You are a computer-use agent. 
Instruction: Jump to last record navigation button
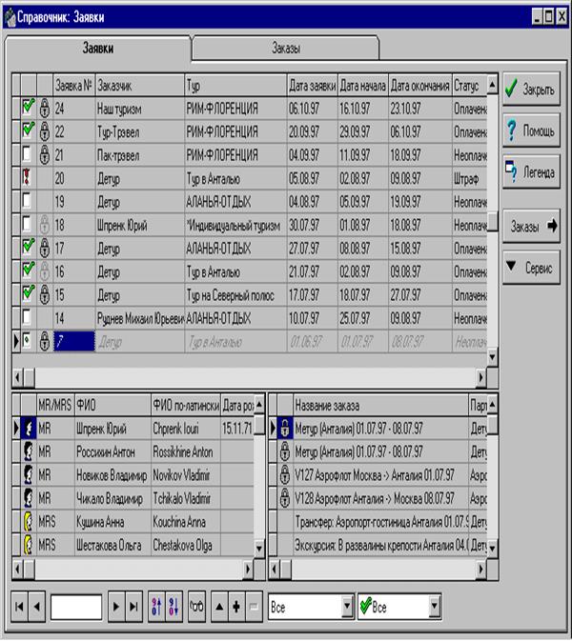coord(133,605)
